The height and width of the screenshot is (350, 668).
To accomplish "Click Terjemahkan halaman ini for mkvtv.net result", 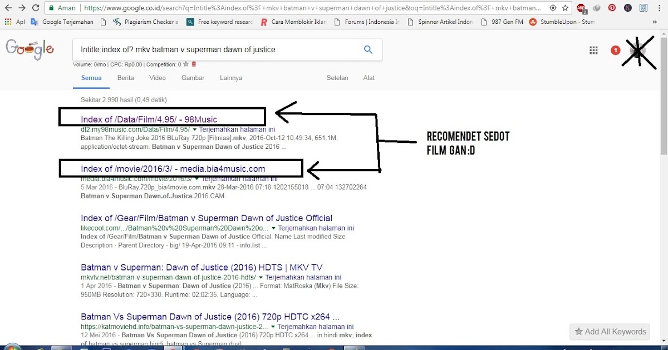I will pos(304,277).
